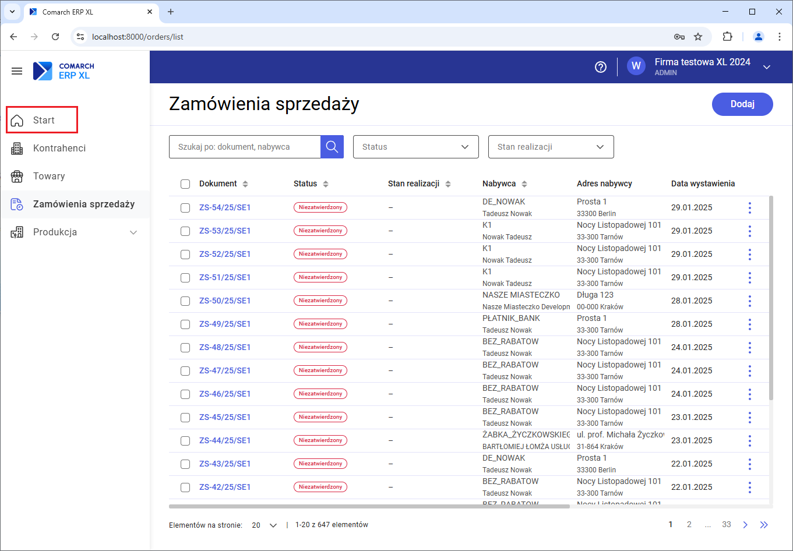Viewport: 793px width, 551px height.
Task: Click the 29.01.2025 date for ZS-54/25/SE1
Action: coord(692,207)
